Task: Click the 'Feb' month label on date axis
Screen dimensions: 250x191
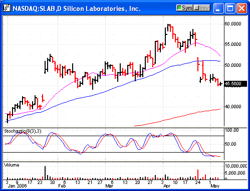Action: point(62,186)
